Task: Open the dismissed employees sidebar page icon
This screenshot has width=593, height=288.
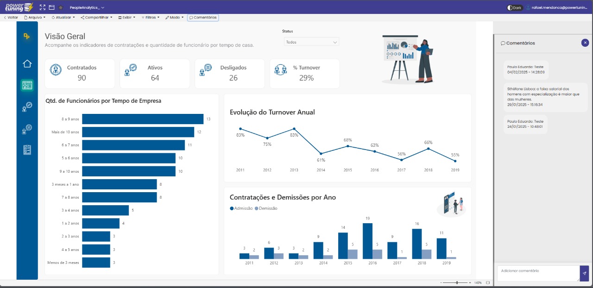Action: tap(27, 129)
